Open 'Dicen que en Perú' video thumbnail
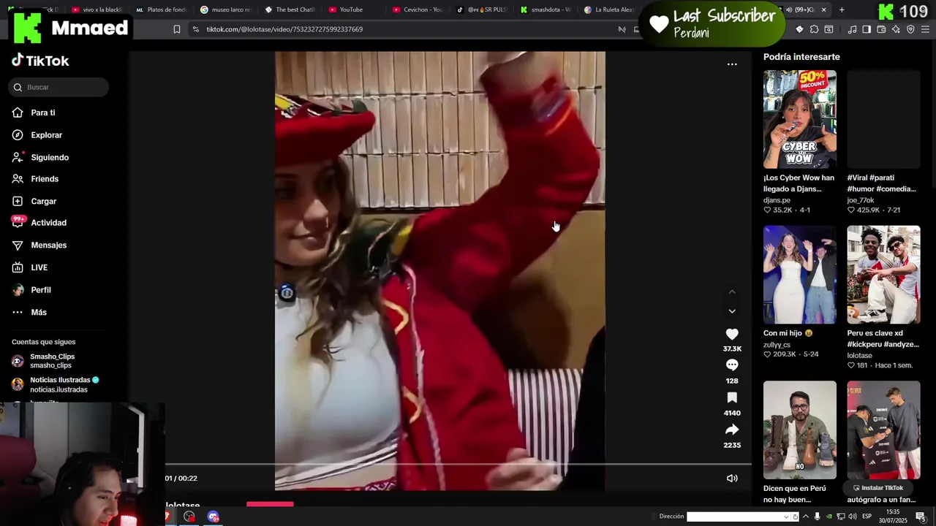 click(800, 430)
